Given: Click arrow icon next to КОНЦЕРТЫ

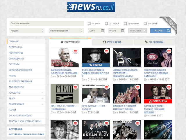Looking at the screenshot, I should tap(42, 93).
